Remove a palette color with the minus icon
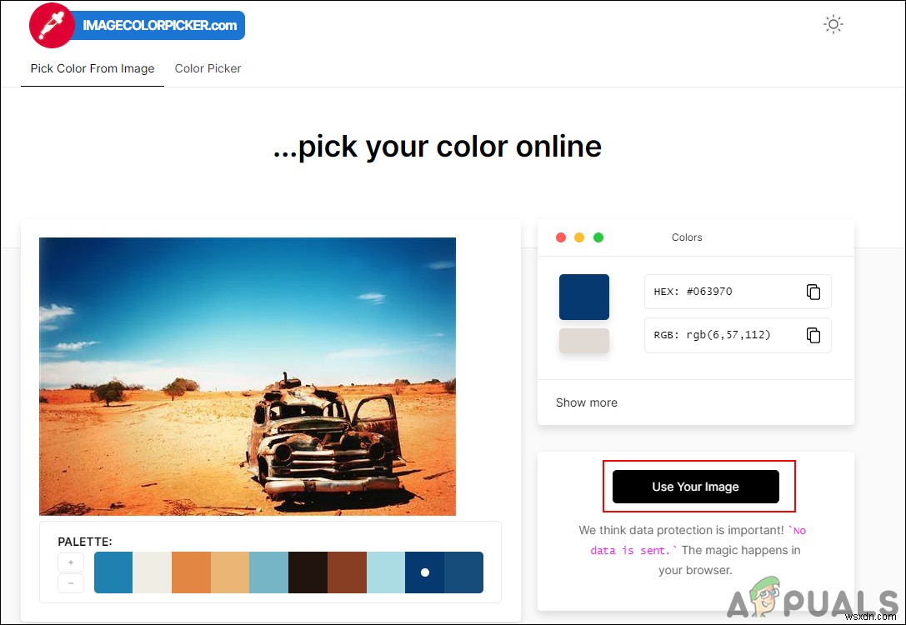The image size is (906, 625). (x=71, y=583)
